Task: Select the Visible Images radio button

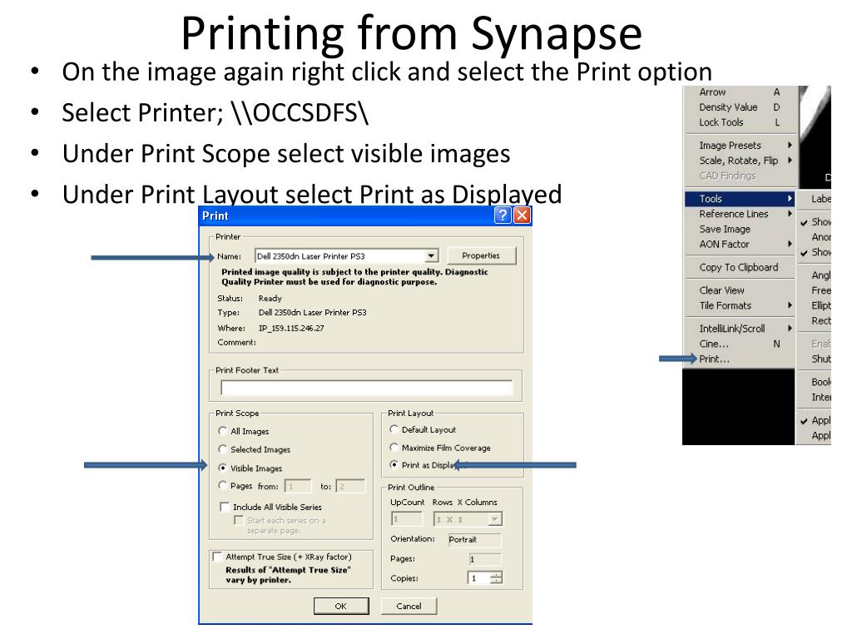Action: pyautogui.click(x=222, y=468)
